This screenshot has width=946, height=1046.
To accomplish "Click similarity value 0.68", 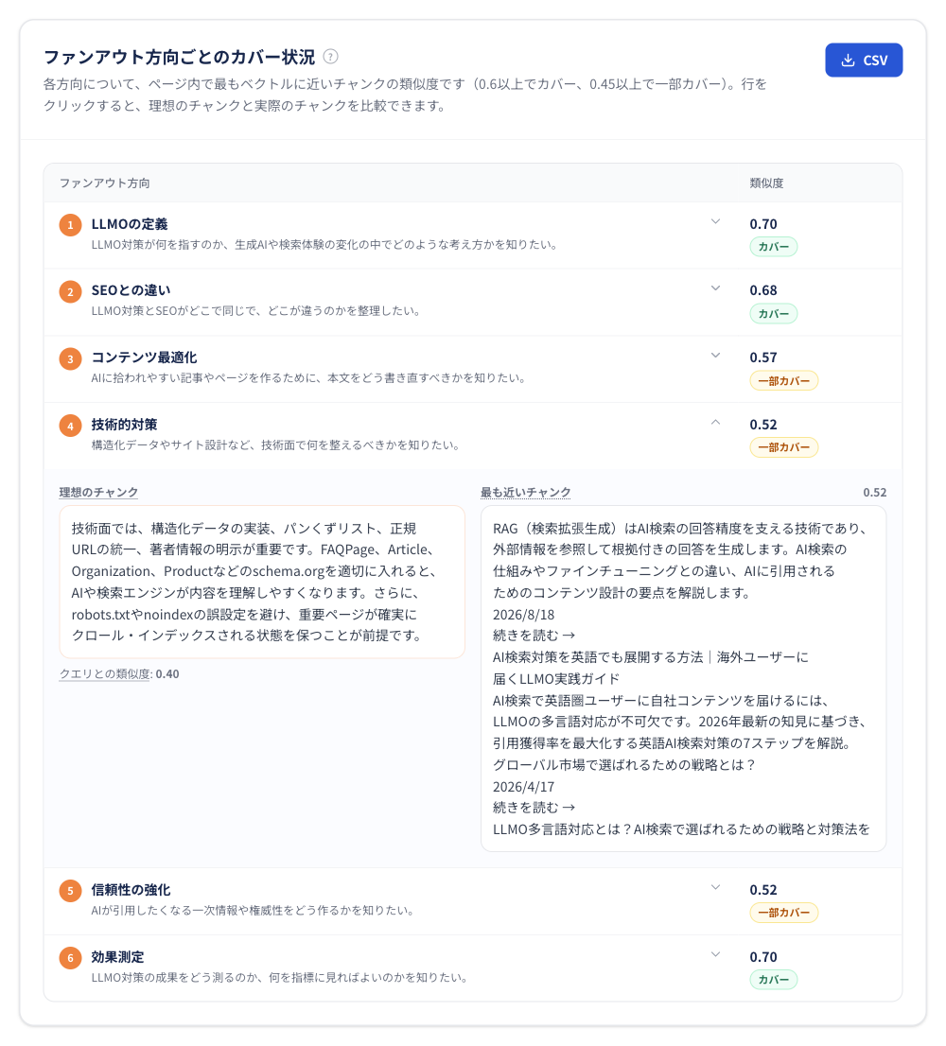I will point(763,290).
